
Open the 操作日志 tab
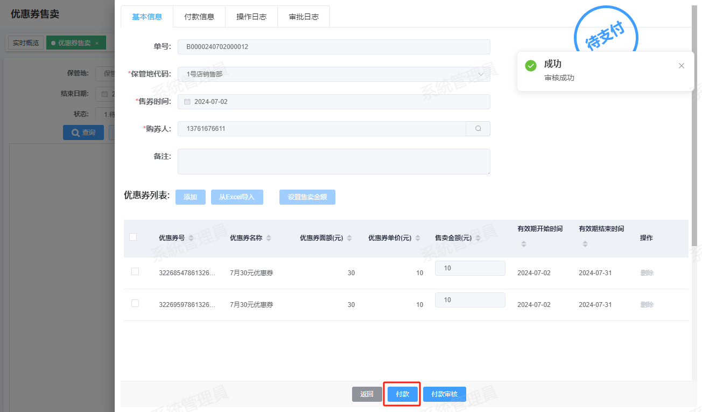pyautogui.click(x=251, y=17)
